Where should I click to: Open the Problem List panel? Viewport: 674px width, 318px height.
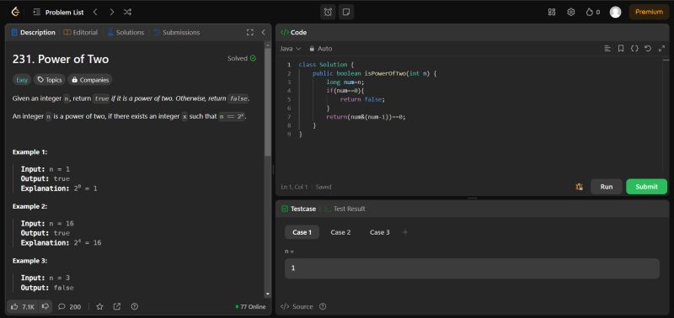[58, 13]
